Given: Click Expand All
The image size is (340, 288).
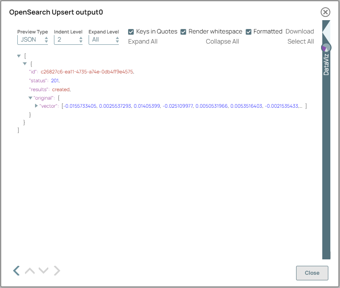Looking at the screenshot, I should 143,41.
